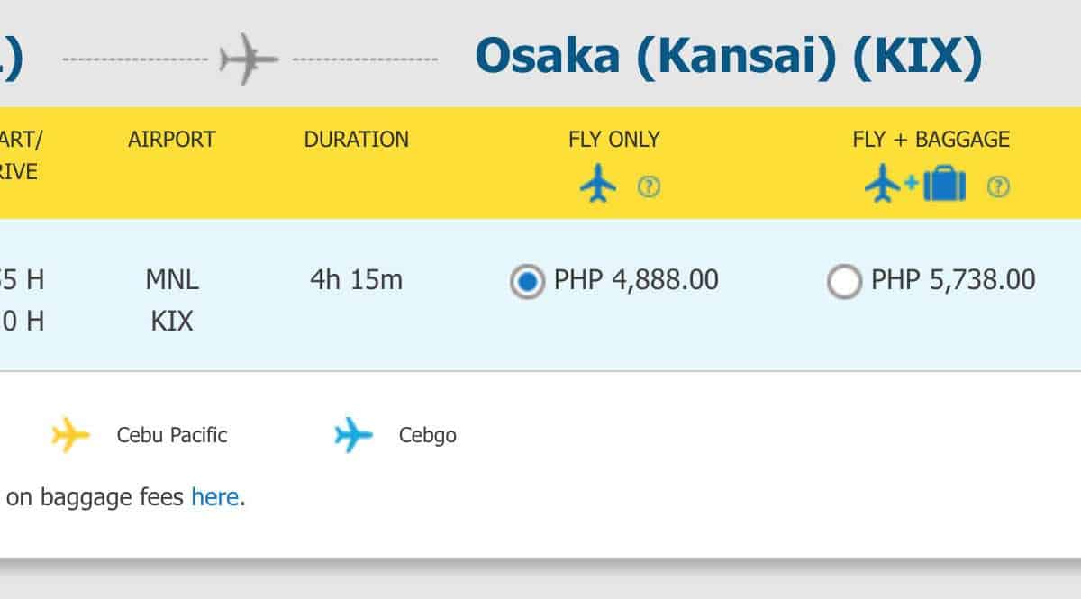Click the FLY + BAGGAGE column header
Screen dimensions: 1081x599
(931, 140)
